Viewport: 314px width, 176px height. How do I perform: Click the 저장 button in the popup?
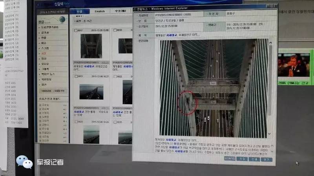[242, 159]
